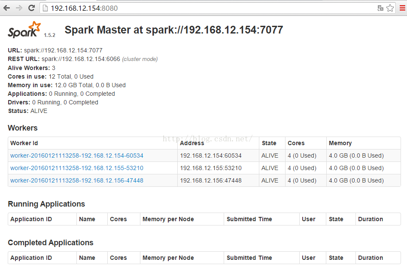
Task: Click the Spark version 1.5.2 label
Action: click(x=49, y=35)
